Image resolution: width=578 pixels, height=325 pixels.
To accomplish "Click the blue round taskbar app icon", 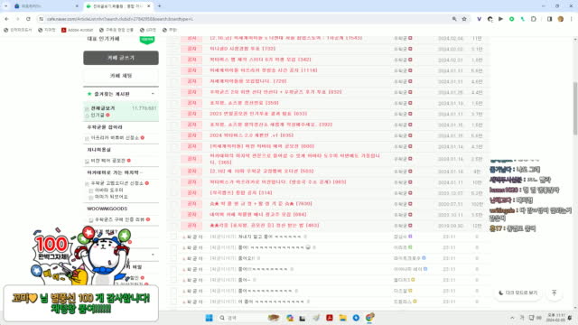I will tap(356, 318).
